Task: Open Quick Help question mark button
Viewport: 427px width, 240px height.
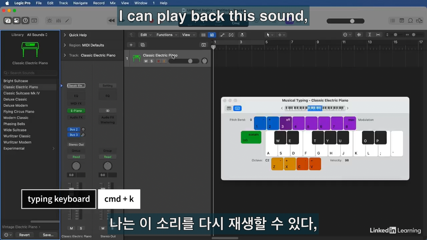Action: coord(25,21)
